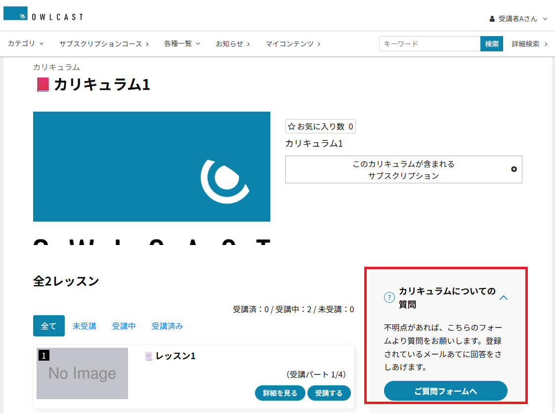Click into the キーワード search field
555x413 pixels.
click(429, 43)
